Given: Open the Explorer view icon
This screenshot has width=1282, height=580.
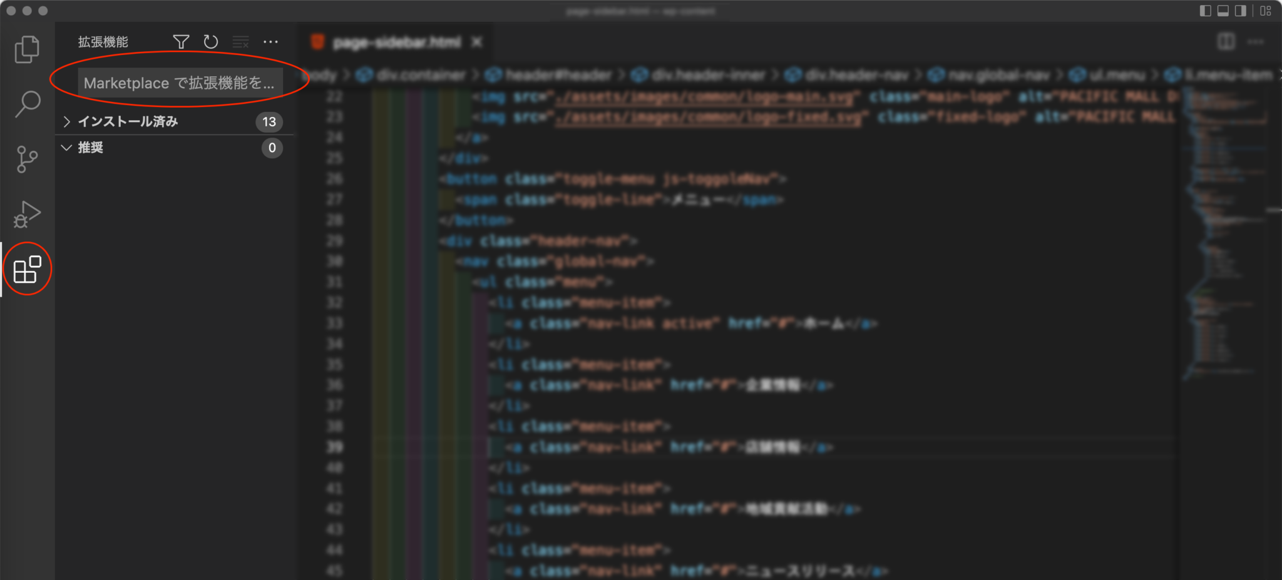Looking at the screenshot, I should coord(27,49).
